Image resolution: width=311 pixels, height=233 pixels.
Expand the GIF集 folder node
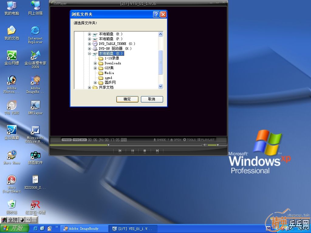[95, 68]
